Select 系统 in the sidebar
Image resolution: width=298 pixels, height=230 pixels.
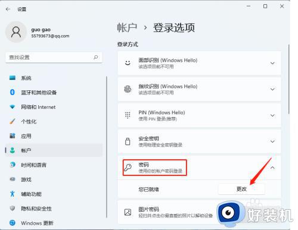click(54, 78)
